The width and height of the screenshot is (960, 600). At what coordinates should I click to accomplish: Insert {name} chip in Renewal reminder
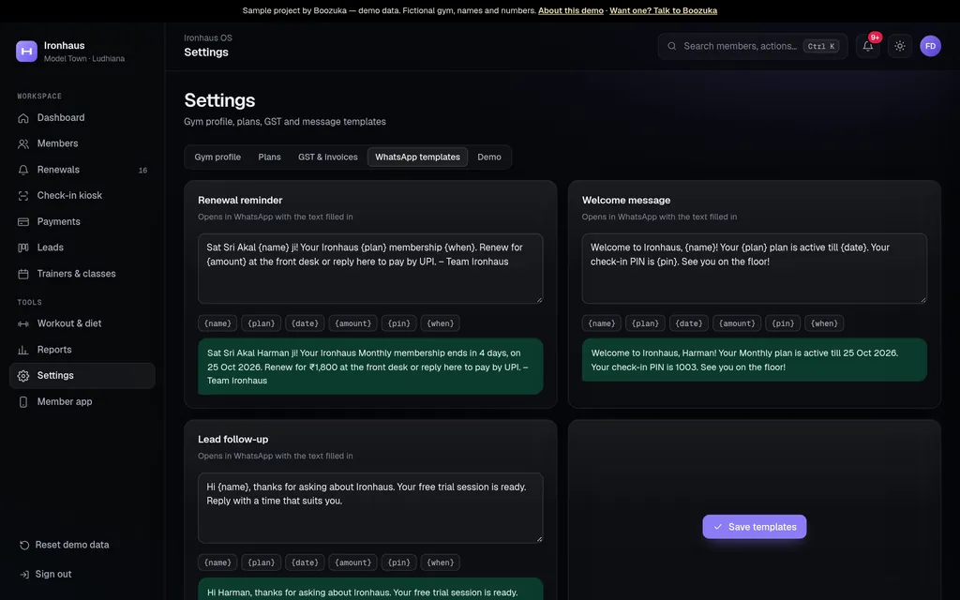(x=217, y=323)
